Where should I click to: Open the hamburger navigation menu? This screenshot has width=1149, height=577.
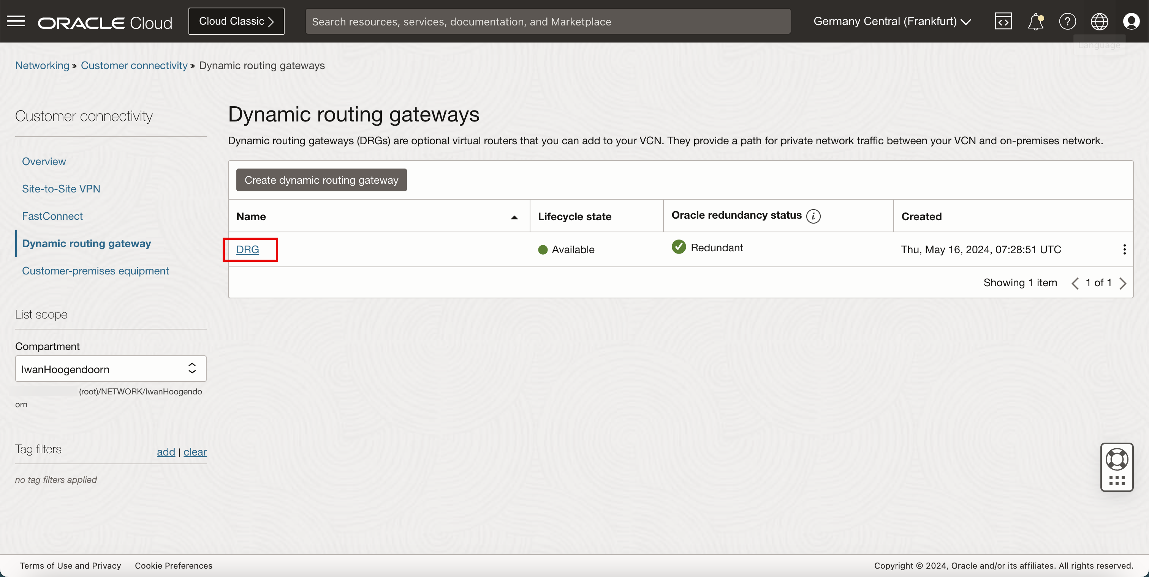tap(16, 21)
